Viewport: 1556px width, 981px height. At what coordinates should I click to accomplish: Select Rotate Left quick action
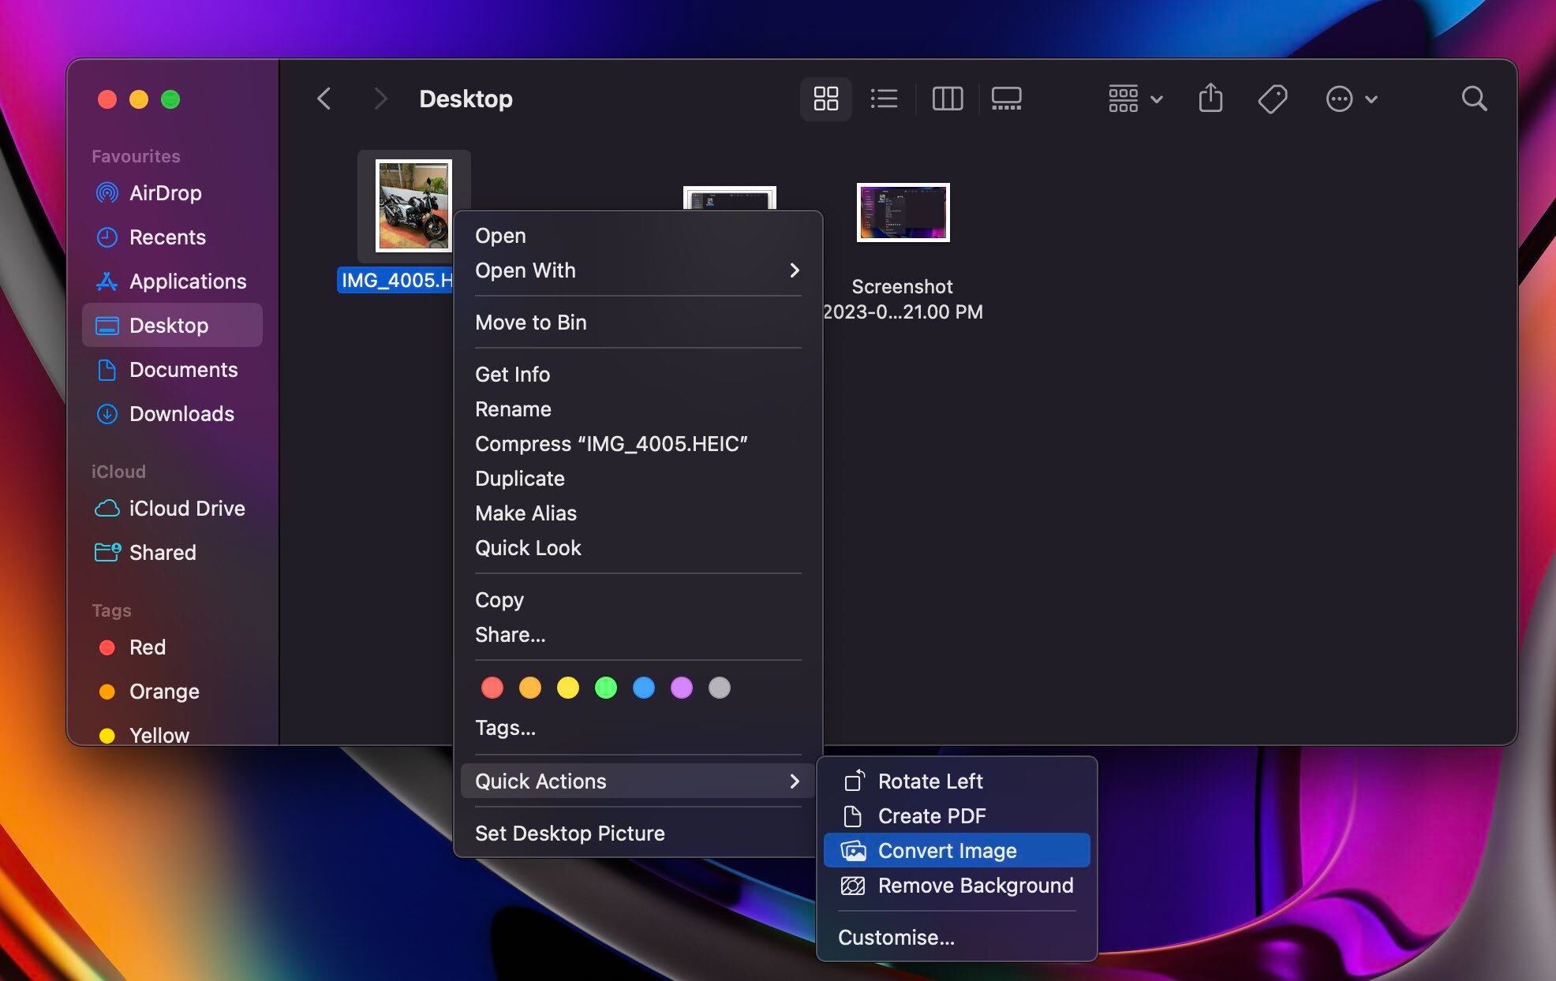click(x=956, y=781)
